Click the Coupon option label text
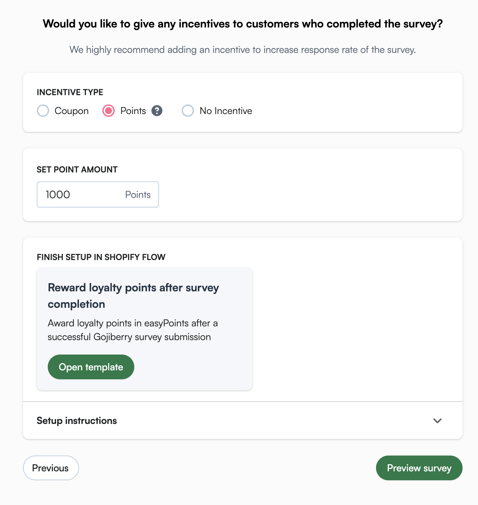Screen dimensions: 478x505 (x=72, y=111)
